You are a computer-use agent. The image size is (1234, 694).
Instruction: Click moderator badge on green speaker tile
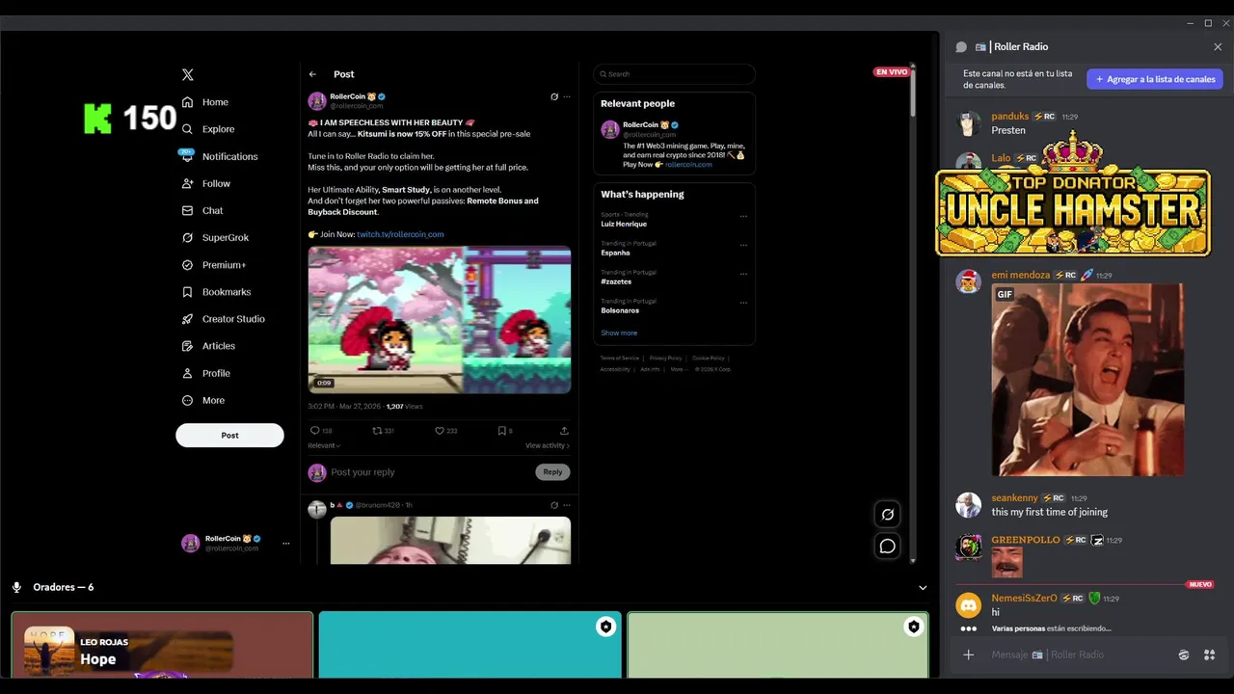click(x=913, y=627)
